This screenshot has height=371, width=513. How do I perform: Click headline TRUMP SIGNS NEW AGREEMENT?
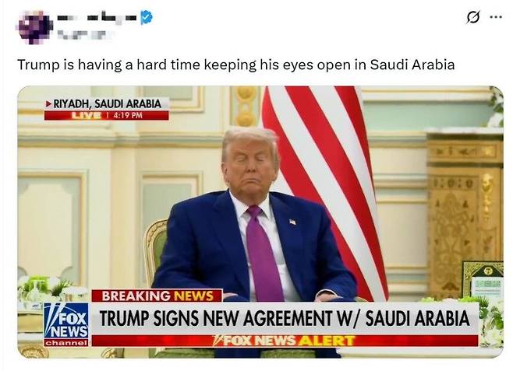click(285, 318)
